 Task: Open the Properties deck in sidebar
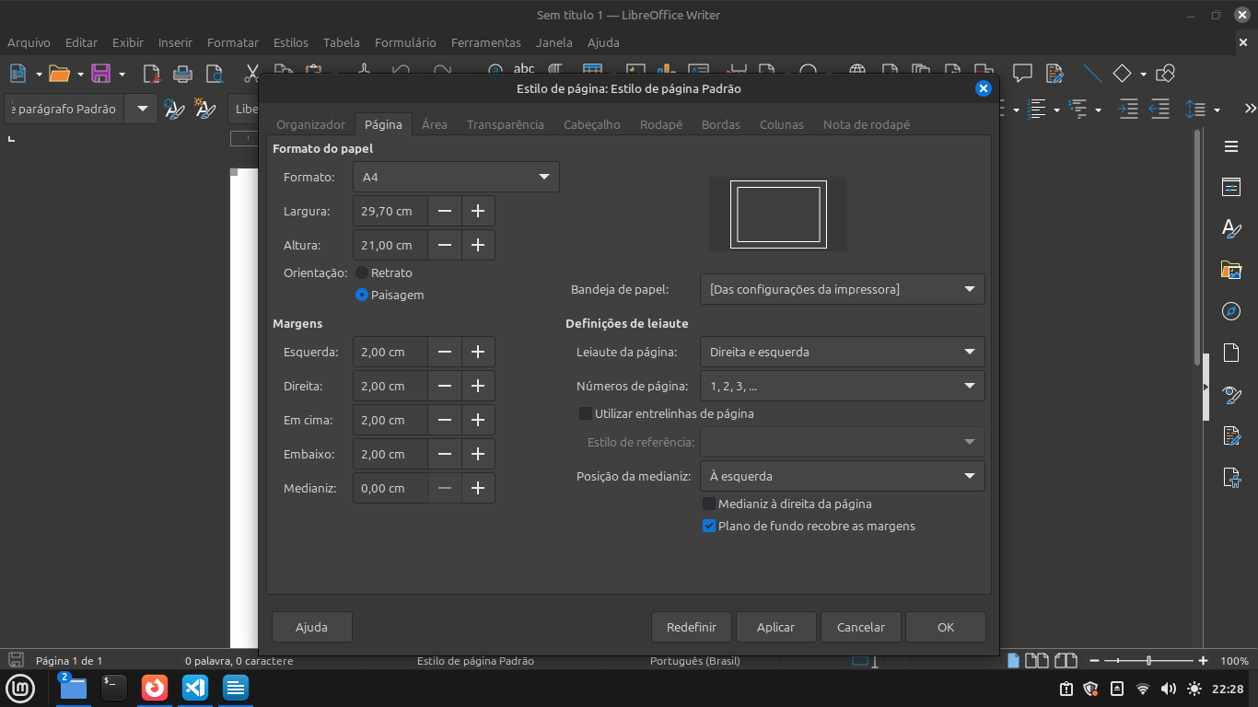pyautogui.click(x=1231, y=187)
